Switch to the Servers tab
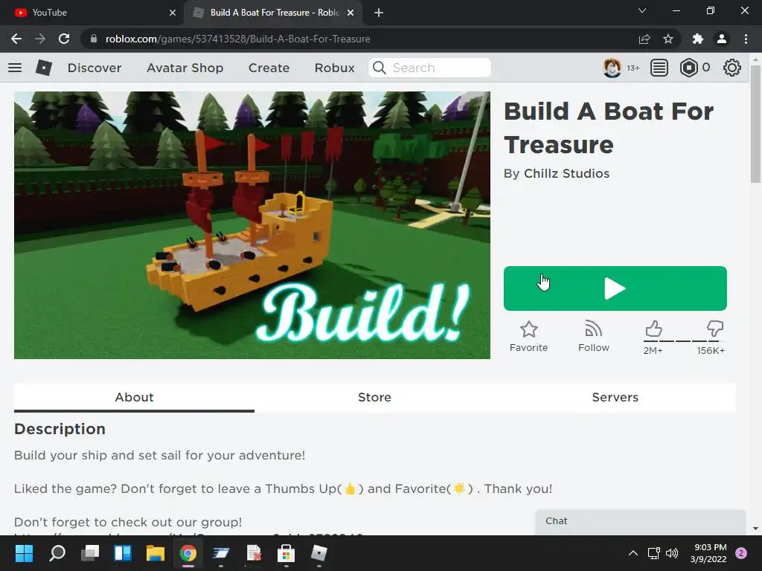Image resolution: width=762 pixels, height=571 pixels. (615, 397)
